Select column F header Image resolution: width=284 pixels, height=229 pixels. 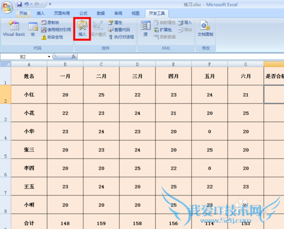(x=210, y=64)
